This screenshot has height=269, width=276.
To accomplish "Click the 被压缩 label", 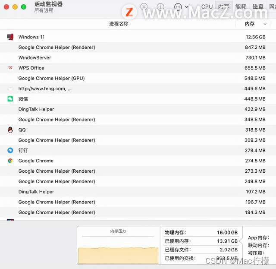I will [256, 253].
